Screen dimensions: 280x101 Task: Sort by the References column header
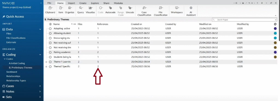point(103,24)
